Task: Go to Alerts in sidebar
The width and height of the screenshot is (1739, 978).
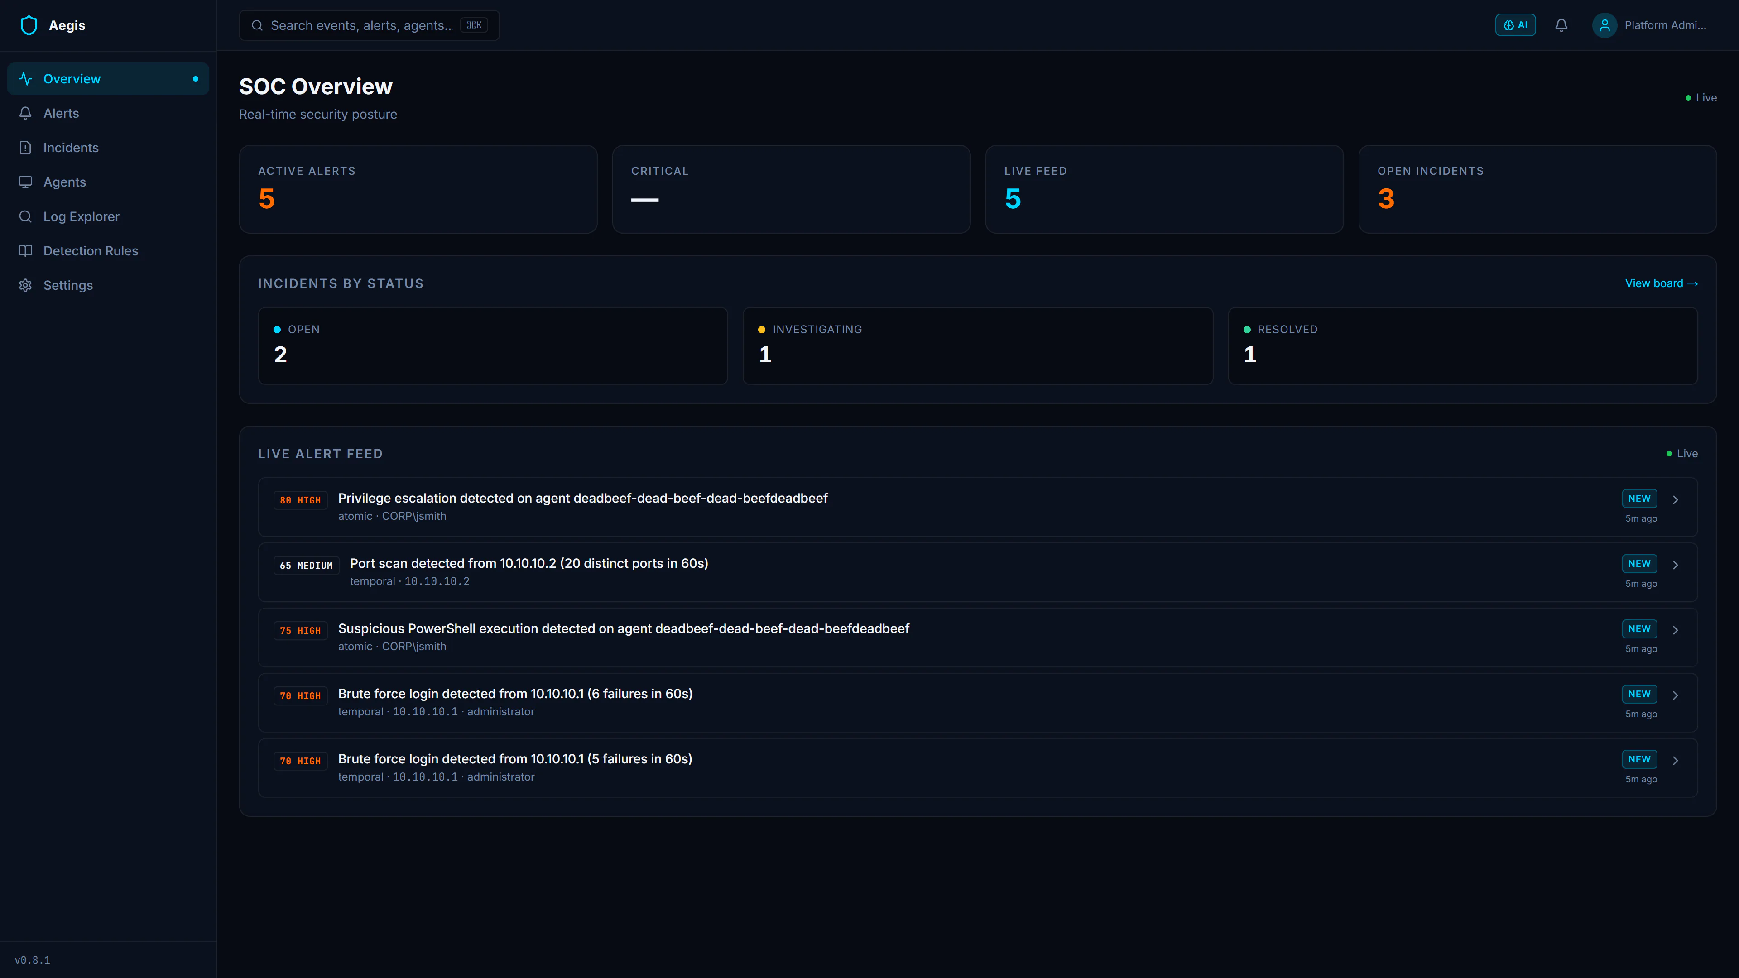Action: pyautogui.click(x=108, y=113)
